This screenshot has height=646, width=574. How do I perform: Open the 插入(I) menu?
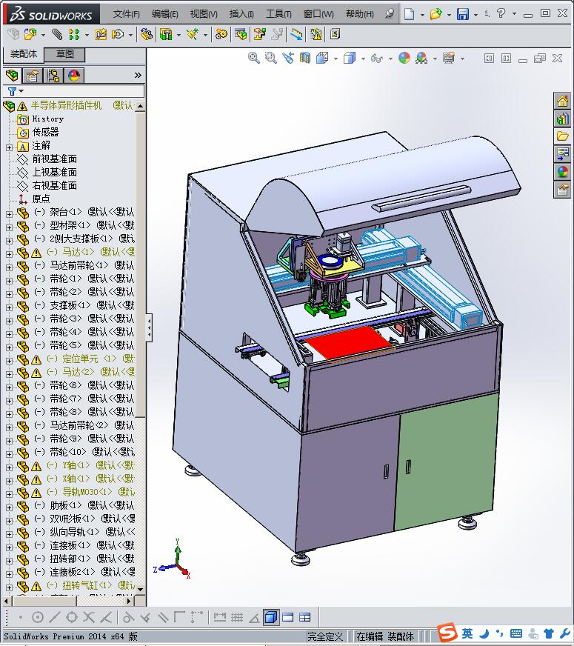tap(241, 14)
